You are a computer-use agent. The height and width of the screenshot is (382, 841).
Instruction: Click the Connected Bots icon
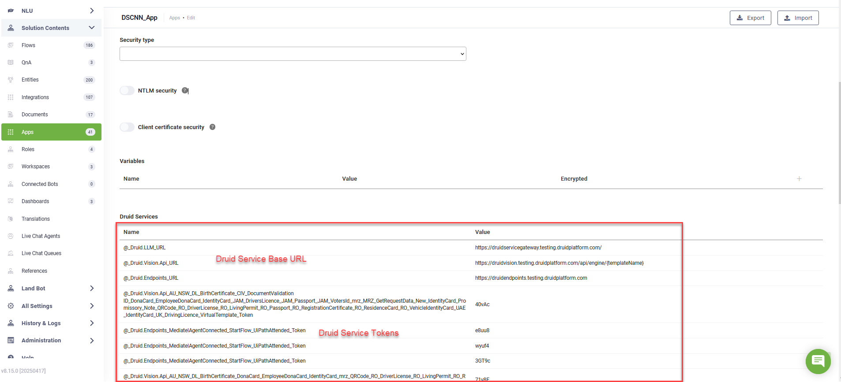(11, 184)
